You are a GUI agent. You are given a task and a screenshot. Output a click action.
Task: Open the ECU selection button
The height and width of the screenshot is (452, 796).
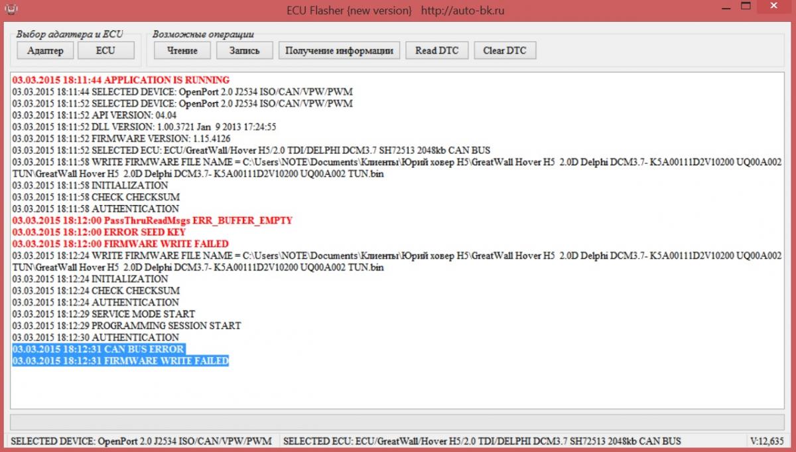105,50
